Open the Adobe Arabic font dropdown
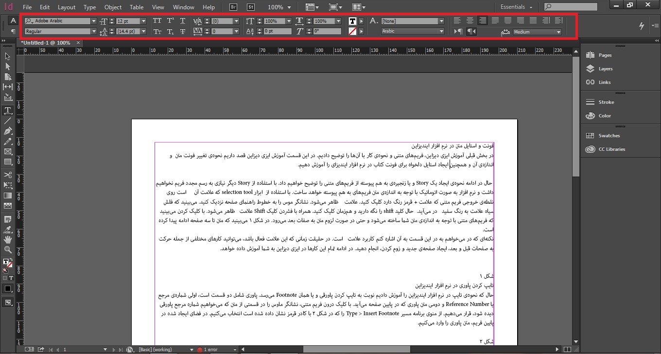661x354 pixels. pos(93,21)
